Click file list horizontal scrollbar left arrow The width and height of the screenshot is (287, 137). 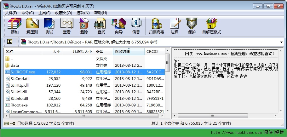(6, 116)
